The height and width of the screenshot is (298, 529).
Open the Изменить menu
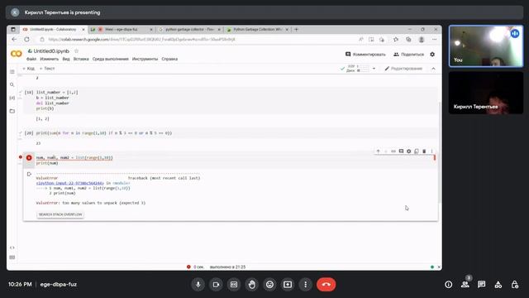click(x=50, y=59)
